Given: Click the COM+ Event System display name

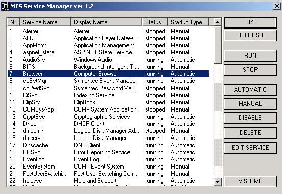Looking at the screenshot, I should point(99,167).
